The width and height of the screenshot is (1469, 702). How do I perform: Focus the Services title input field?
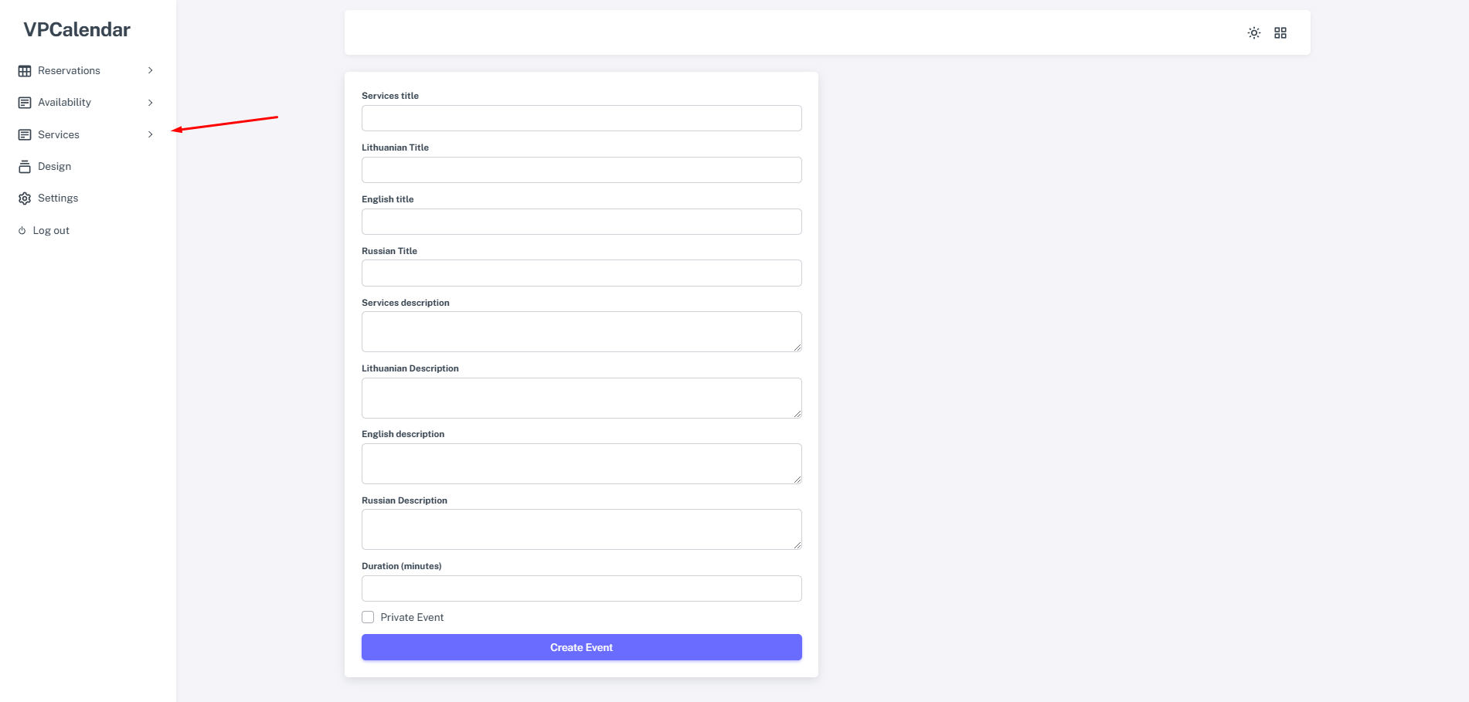[581, 118]
